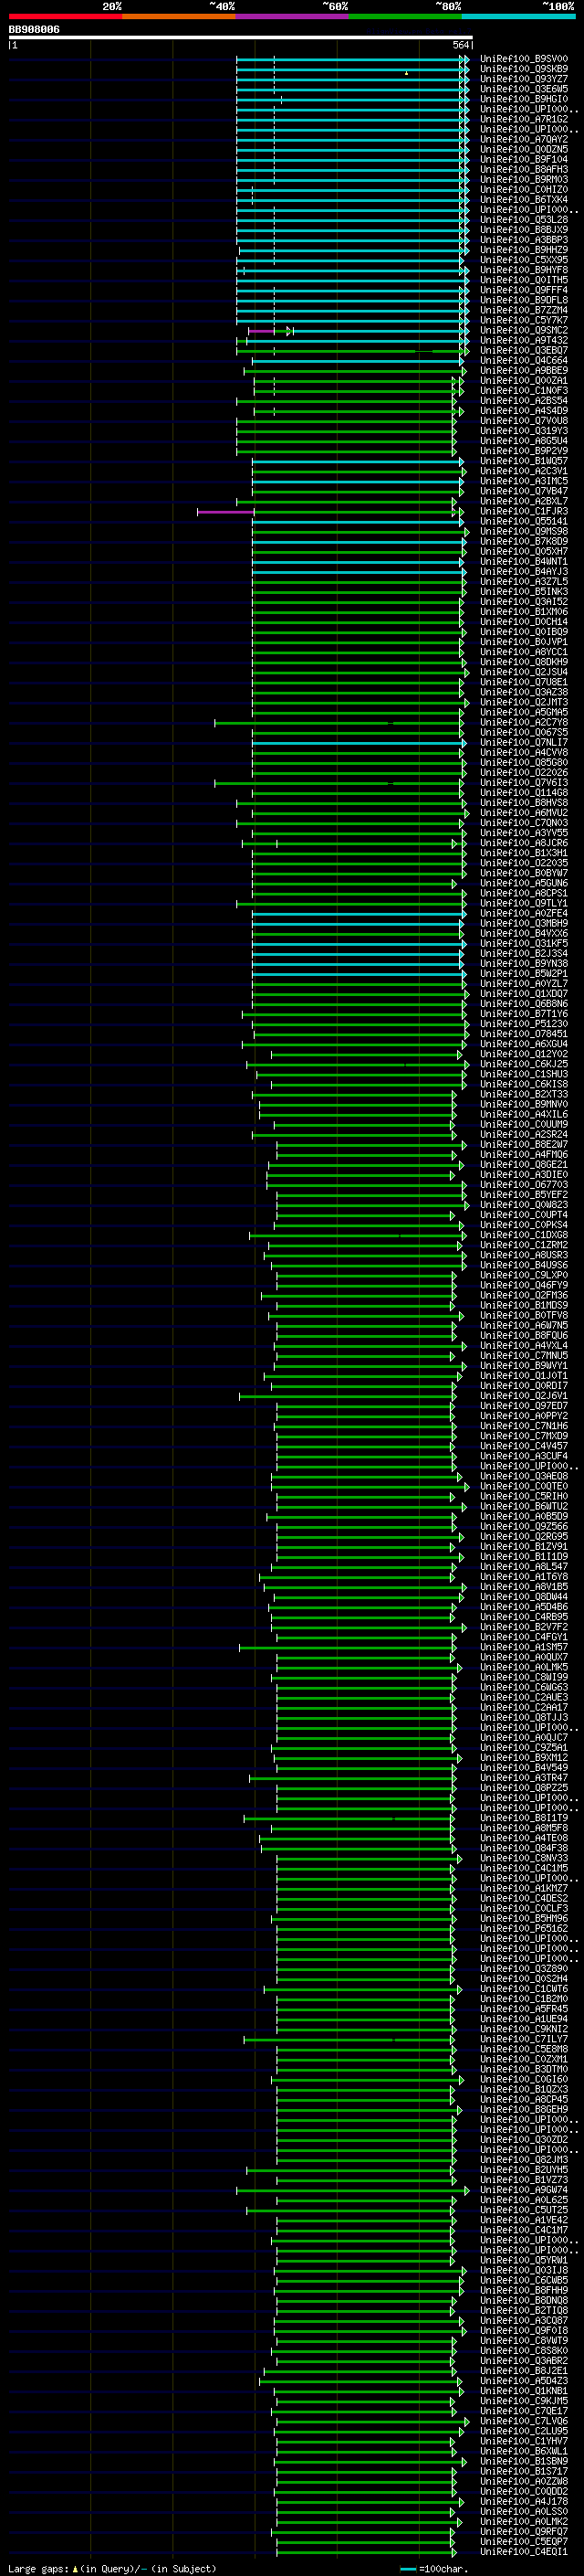Select hit UniRef100_B1SBN9

coord(523,2461)
